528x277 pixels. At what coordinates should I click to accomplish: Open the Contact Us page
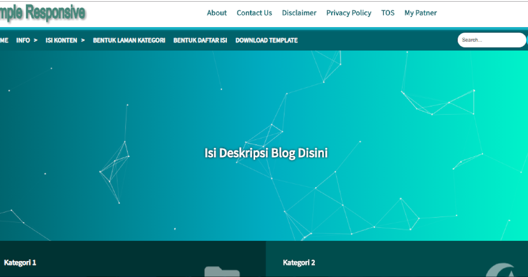[x=254, y=13]
